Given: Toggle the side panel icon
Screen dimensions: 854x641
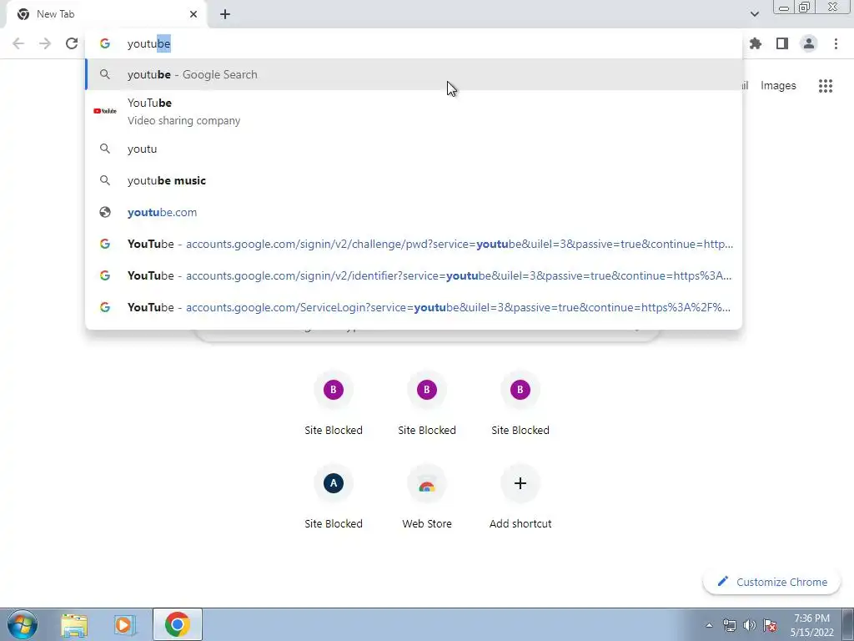Looking at the screenshot, I should 782,43.
